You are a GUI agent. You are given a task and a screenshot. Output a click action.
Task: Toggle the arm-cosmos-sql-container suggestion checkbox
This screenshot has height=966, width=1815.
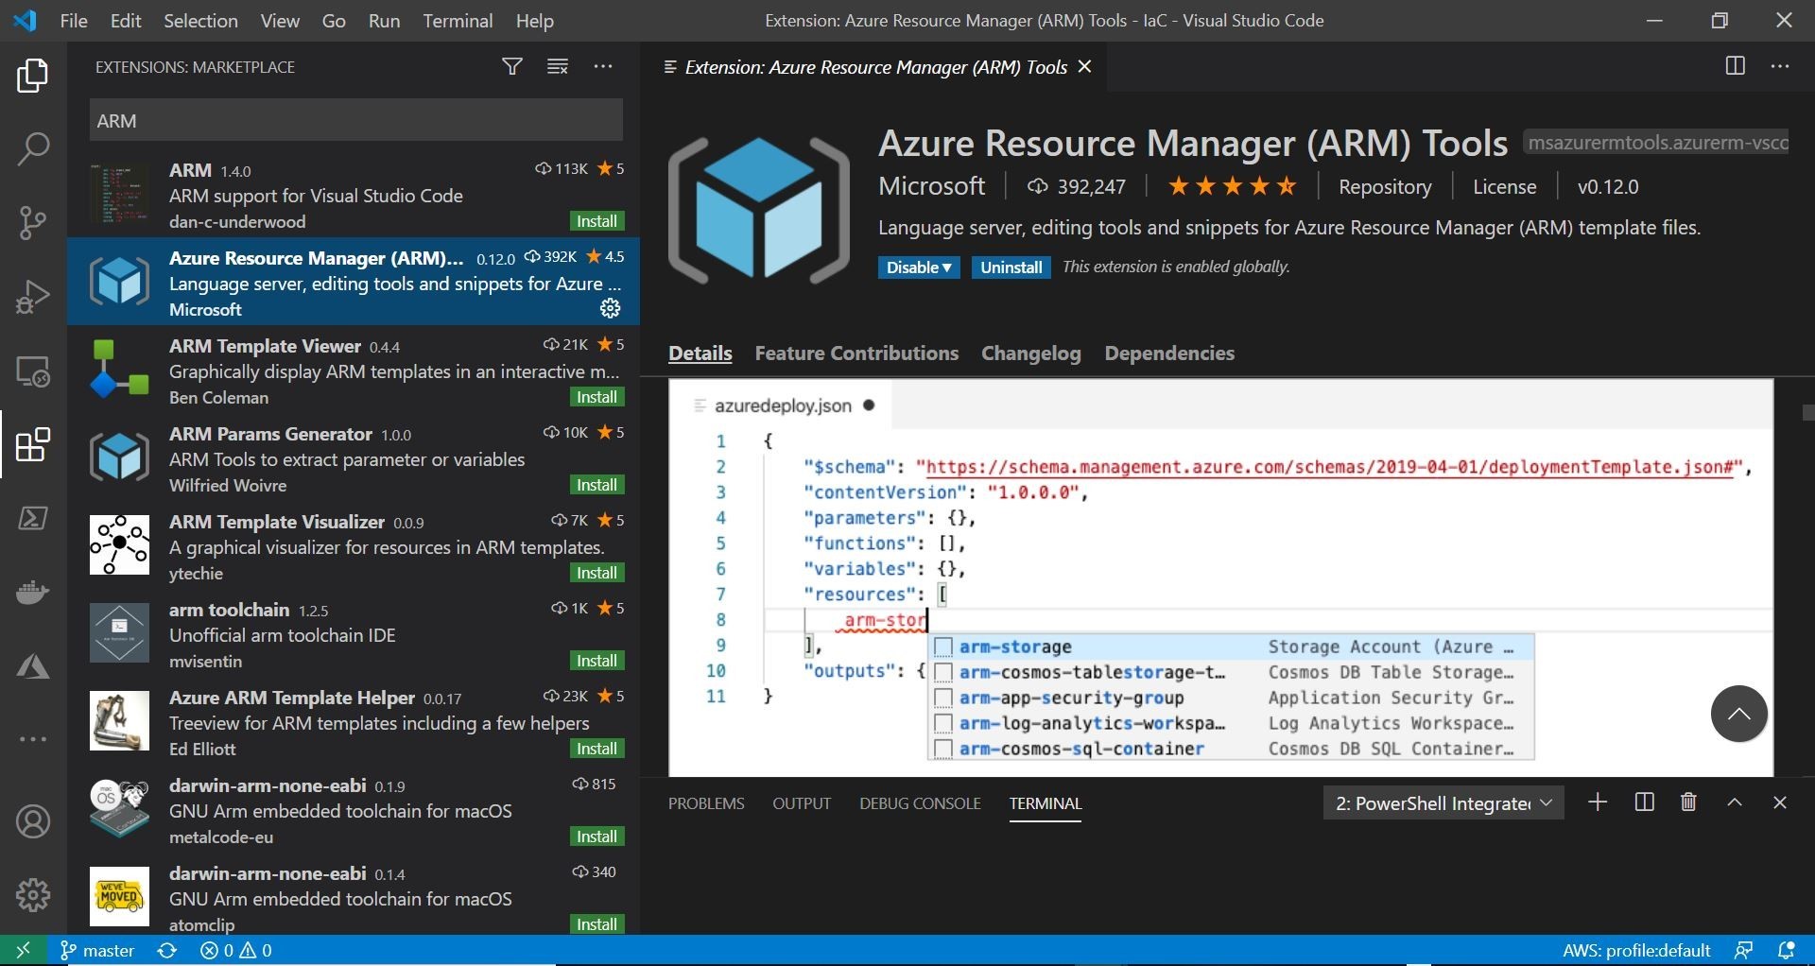click(x=942, y=750)
